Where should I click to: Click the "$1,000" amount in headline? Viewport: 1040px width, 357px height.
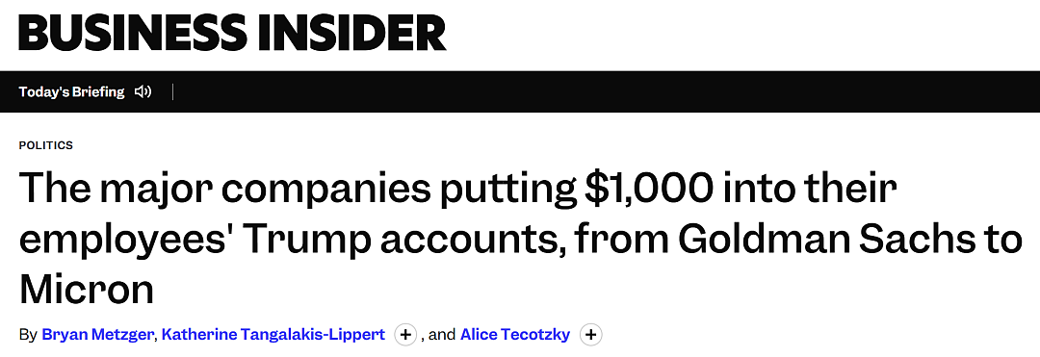coord(647,189)
